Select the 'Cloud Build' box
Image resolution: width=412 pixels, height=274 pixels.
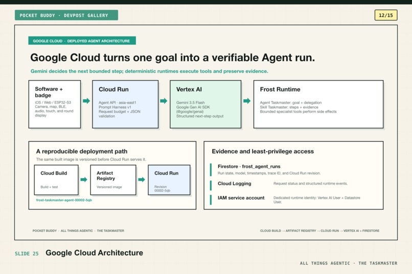pos(56,180)
